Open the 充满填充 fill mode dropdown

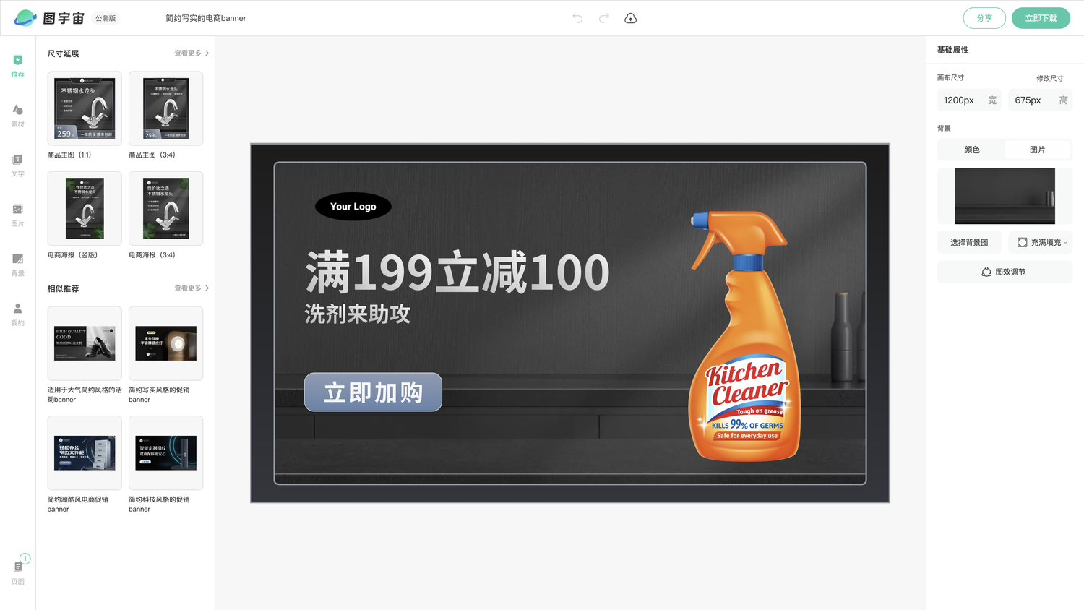click(x=1041, y=242)
